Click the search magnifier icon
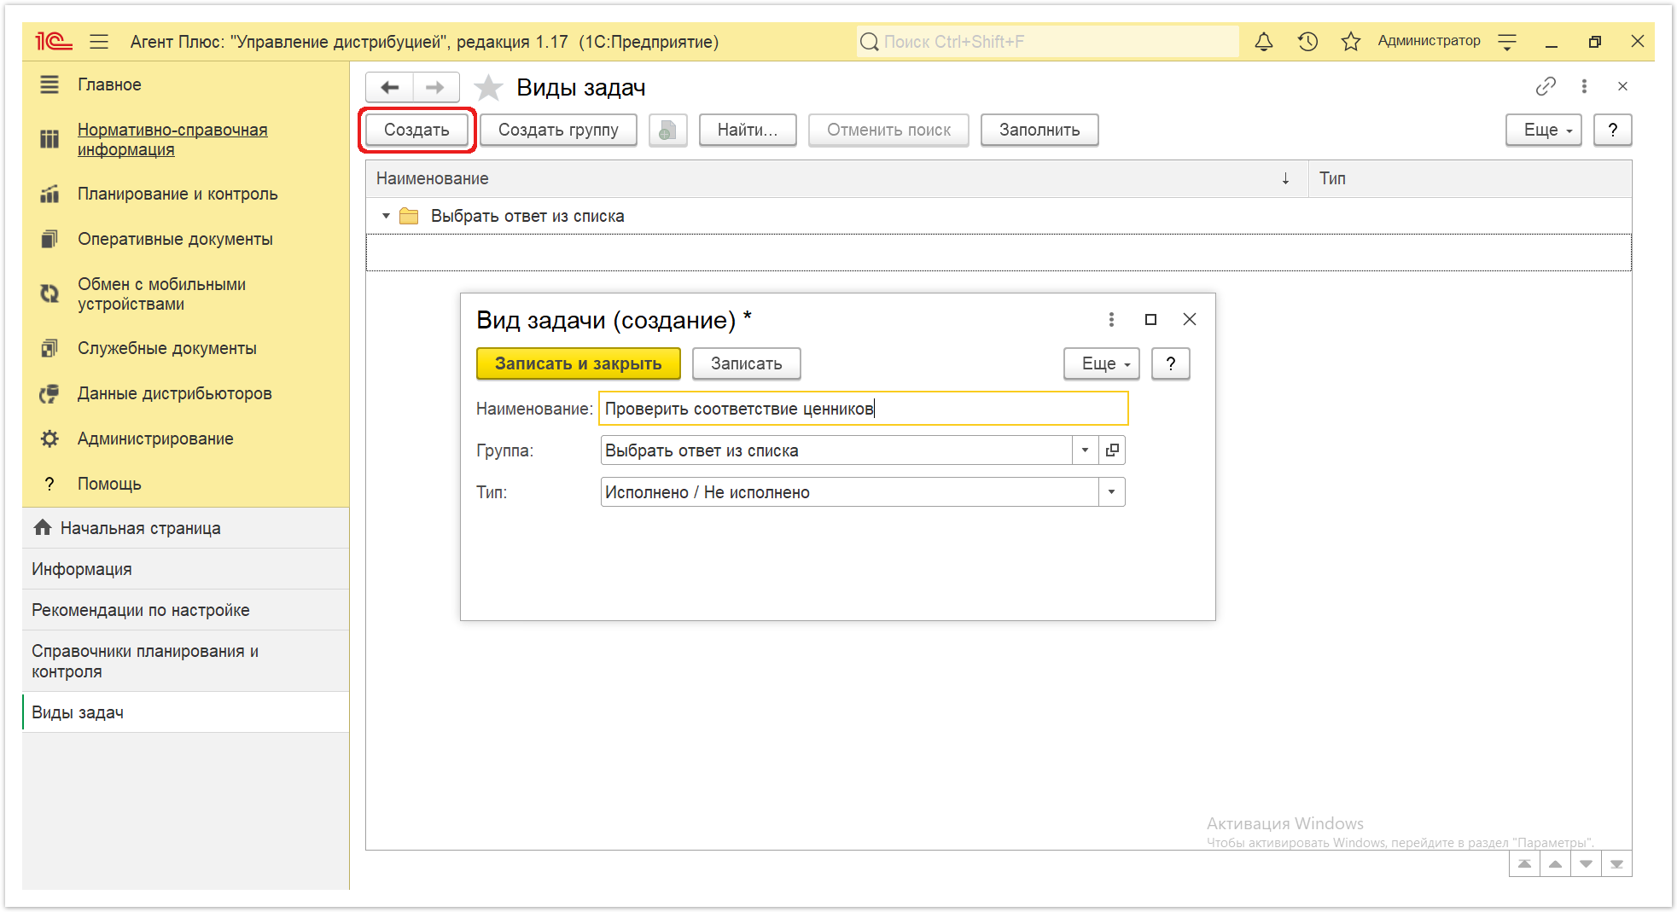This screenshot has width=1677, height=912. click(869, 42)
